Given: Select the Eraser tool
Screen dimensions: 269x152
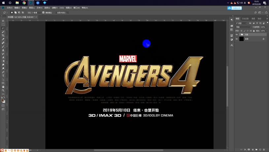Looking at the screenshot, I should point(3,58).
